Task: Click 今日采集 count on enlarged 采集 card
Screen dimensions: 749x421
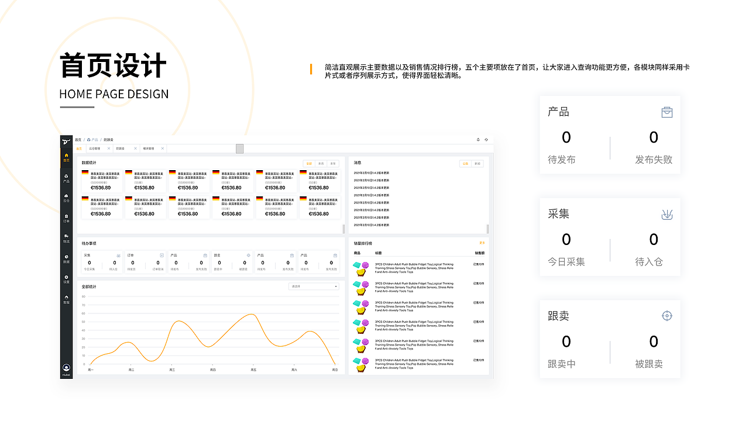Action: point(566,239)
